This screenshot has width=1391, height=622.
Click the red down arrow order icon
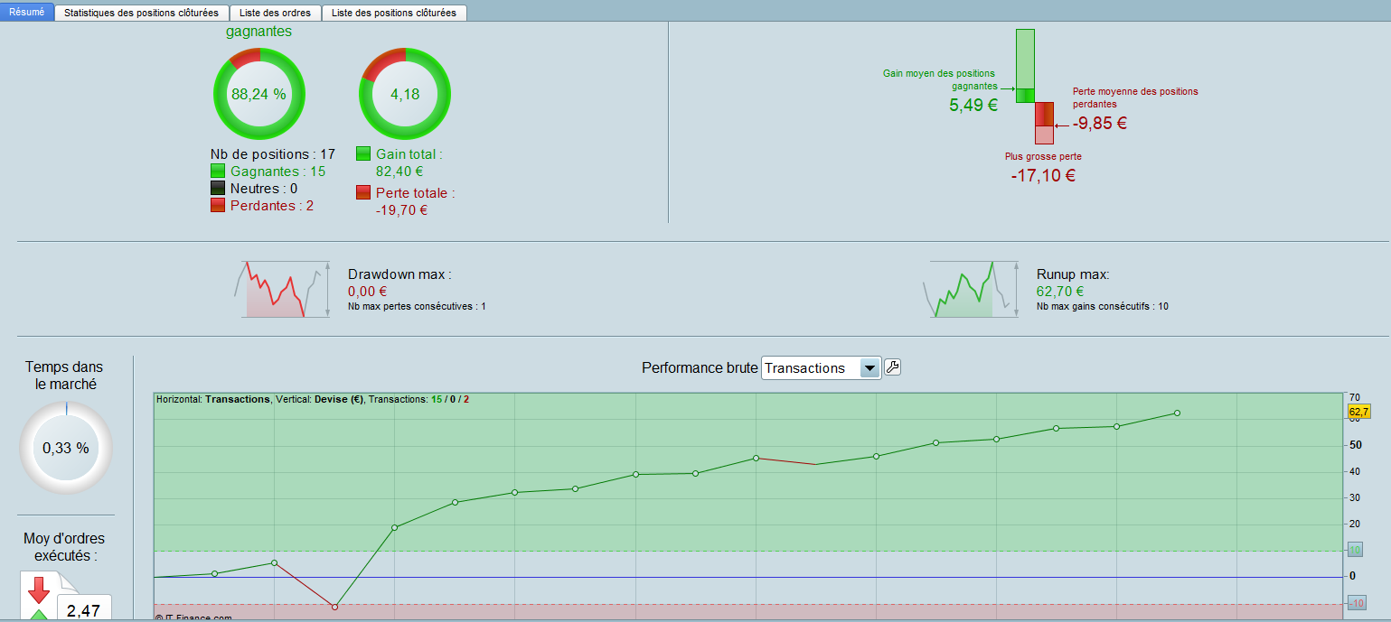39,590
